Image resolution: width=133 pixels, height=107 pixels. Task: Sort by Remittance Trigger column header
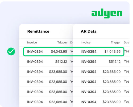tap(62, 43)
